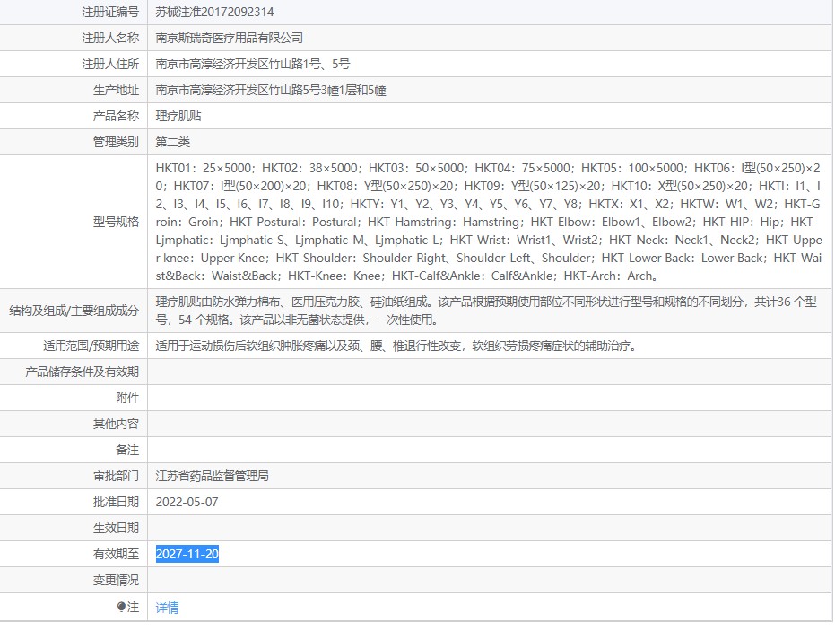Select registration number 苏械注准20172092314
The width and height of the screenshot is (835, 631).
pyautogui.click(x=214, y=12)
